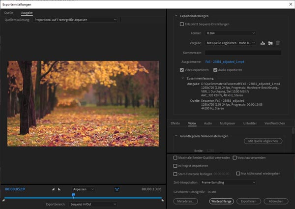Click the Warteschlange button
Image resolution: width=295 pixels, height=209 pixels.
pos(221,201)
